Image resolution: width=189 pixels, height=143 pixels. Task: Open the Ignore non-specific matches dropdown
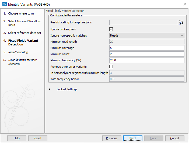click(x=147, y=35)
